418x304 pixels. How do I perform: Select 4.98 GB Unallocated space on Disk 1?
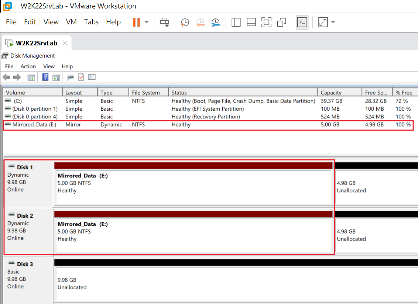[376, 184]
